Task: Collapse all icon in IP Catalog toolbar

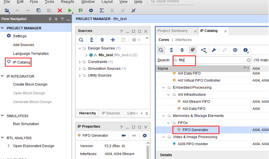Action: (171, 50)
